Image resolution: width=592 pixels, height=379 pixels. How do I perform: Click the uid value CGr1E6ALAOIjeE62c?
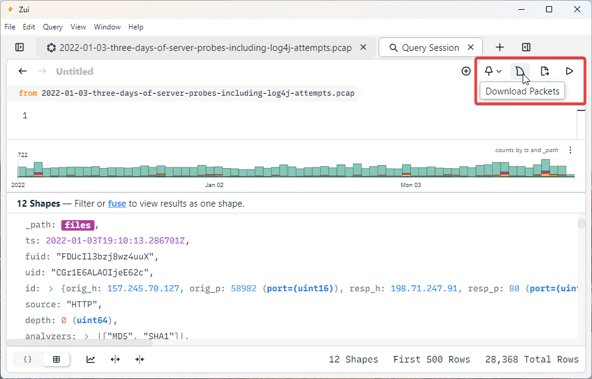tap(100, 272)
